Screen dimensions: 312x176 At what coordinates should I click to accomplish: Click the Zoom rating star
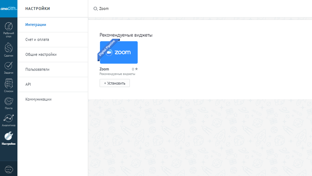pos(136,69)
